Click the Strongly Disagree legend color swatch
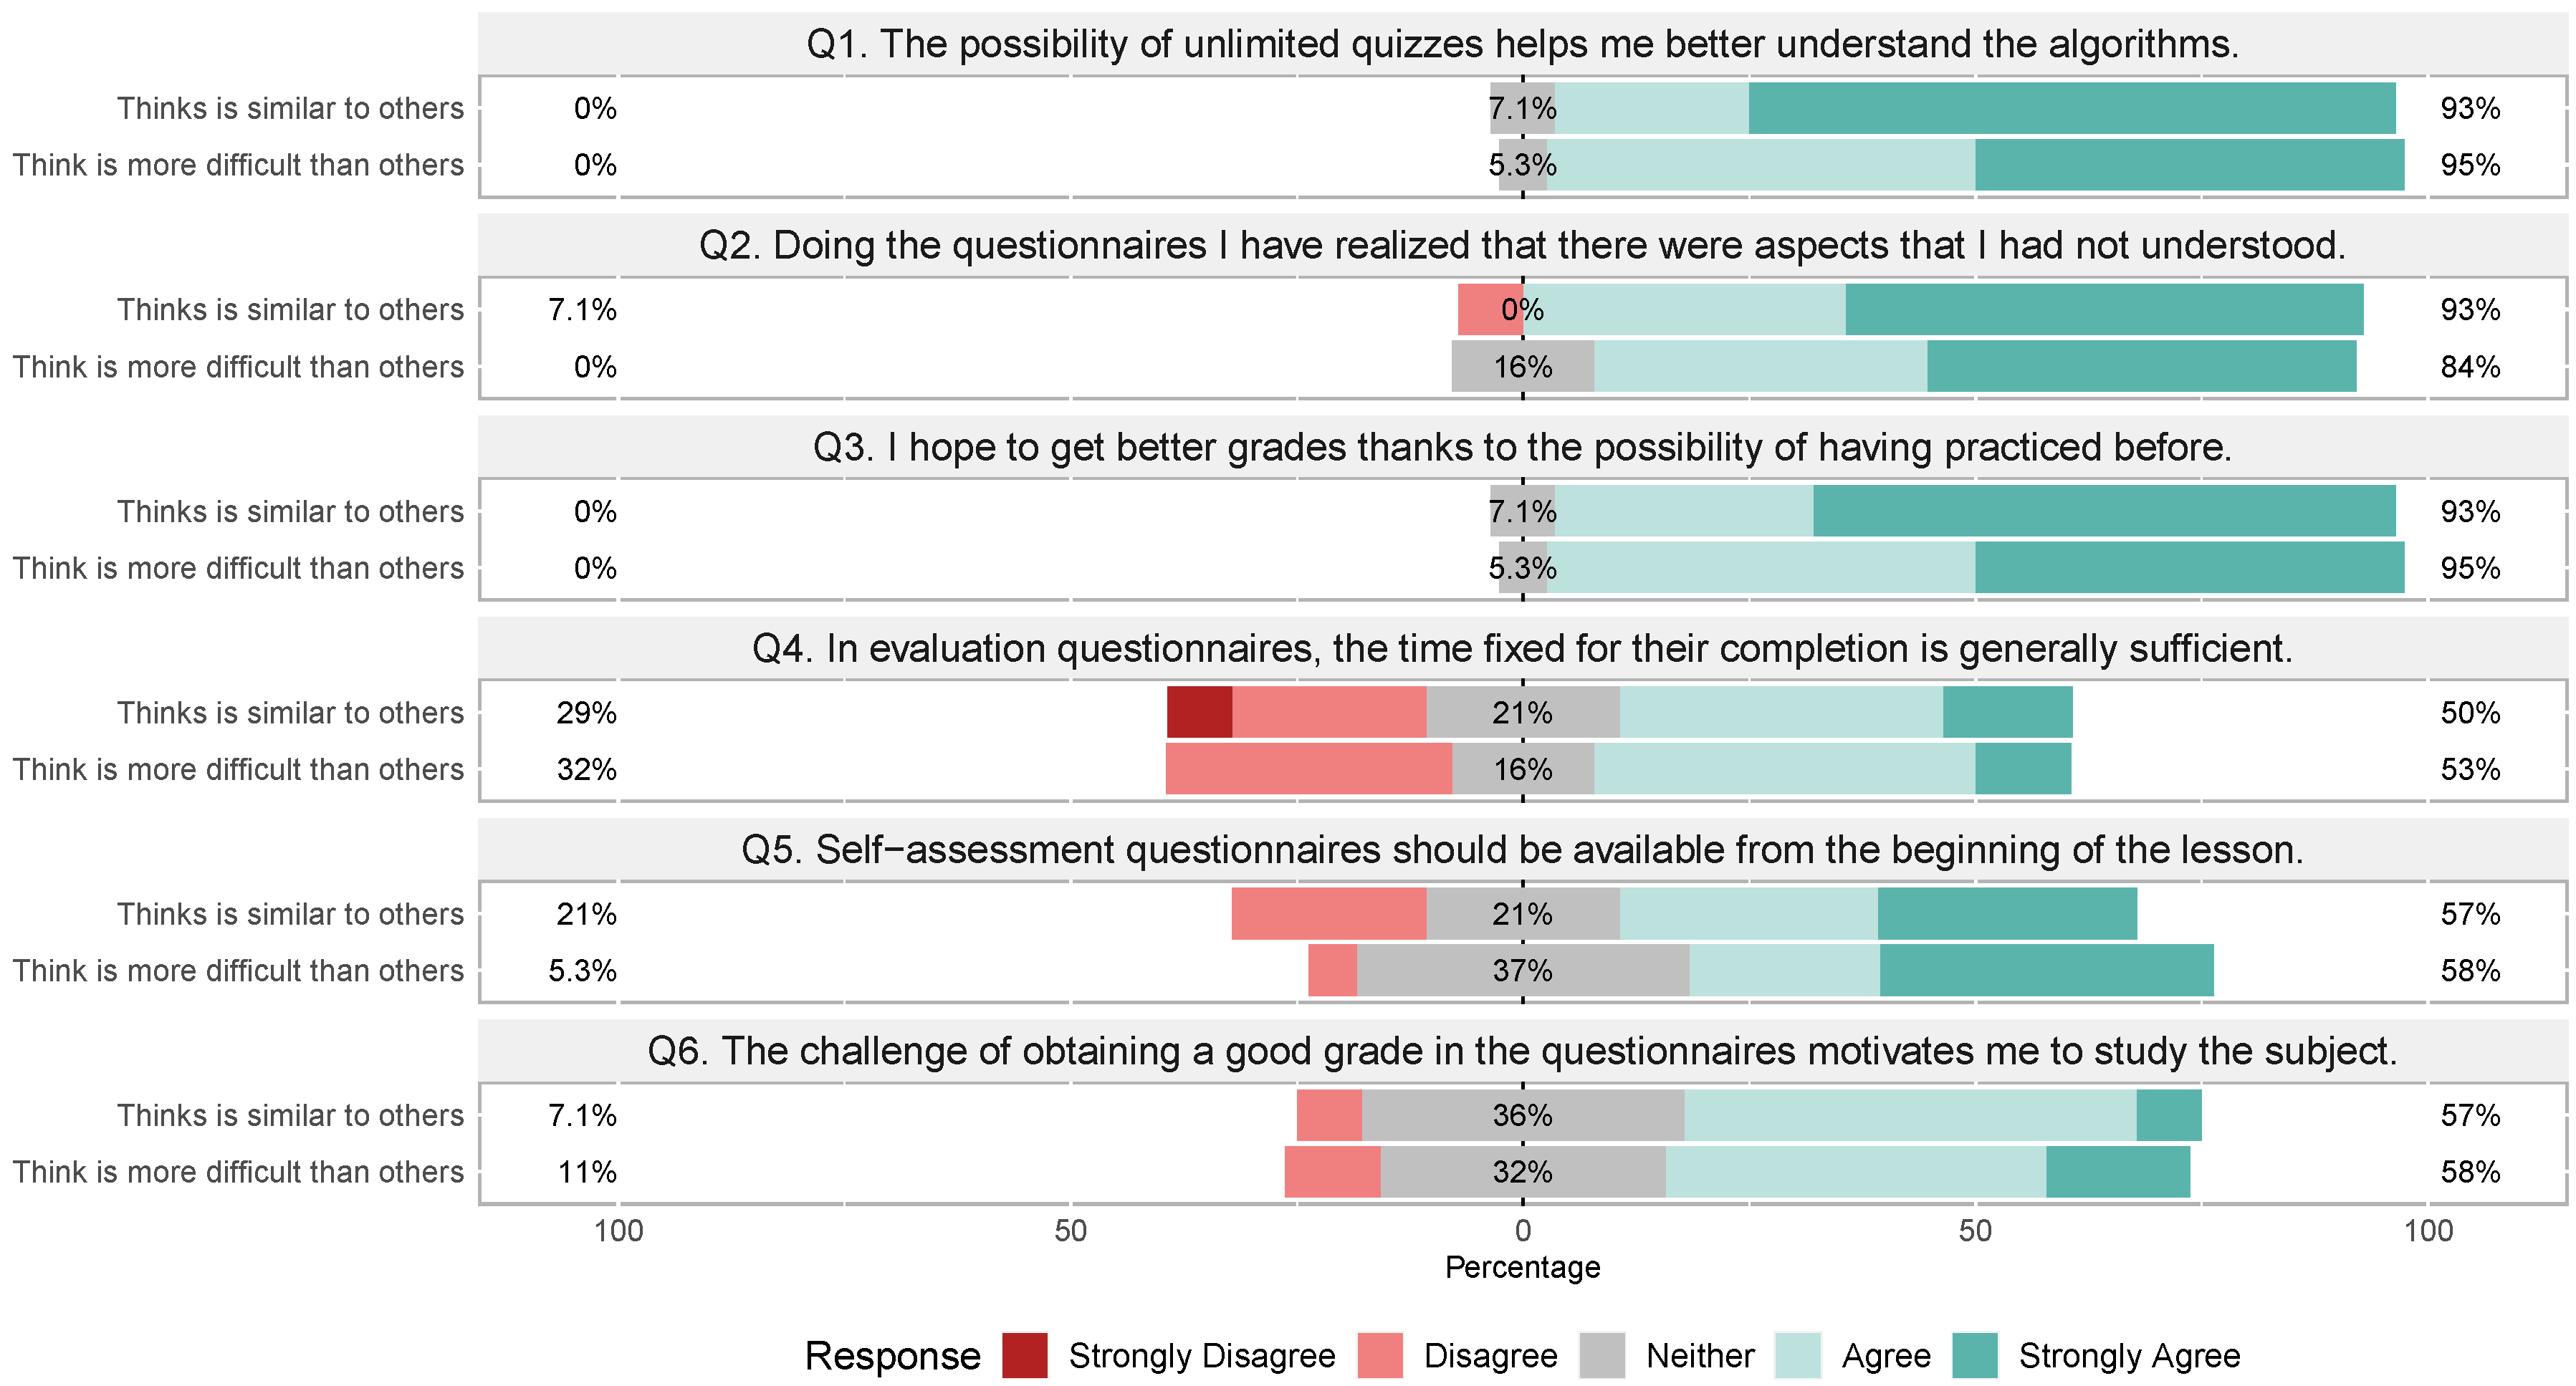This screenshot has height=1386, width=2576. (1024, 1355)
